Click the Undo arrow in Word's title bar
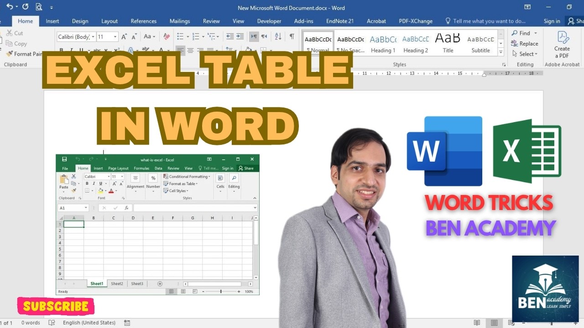The width and height of the screenshot is (584, 328). click(10, 7)
